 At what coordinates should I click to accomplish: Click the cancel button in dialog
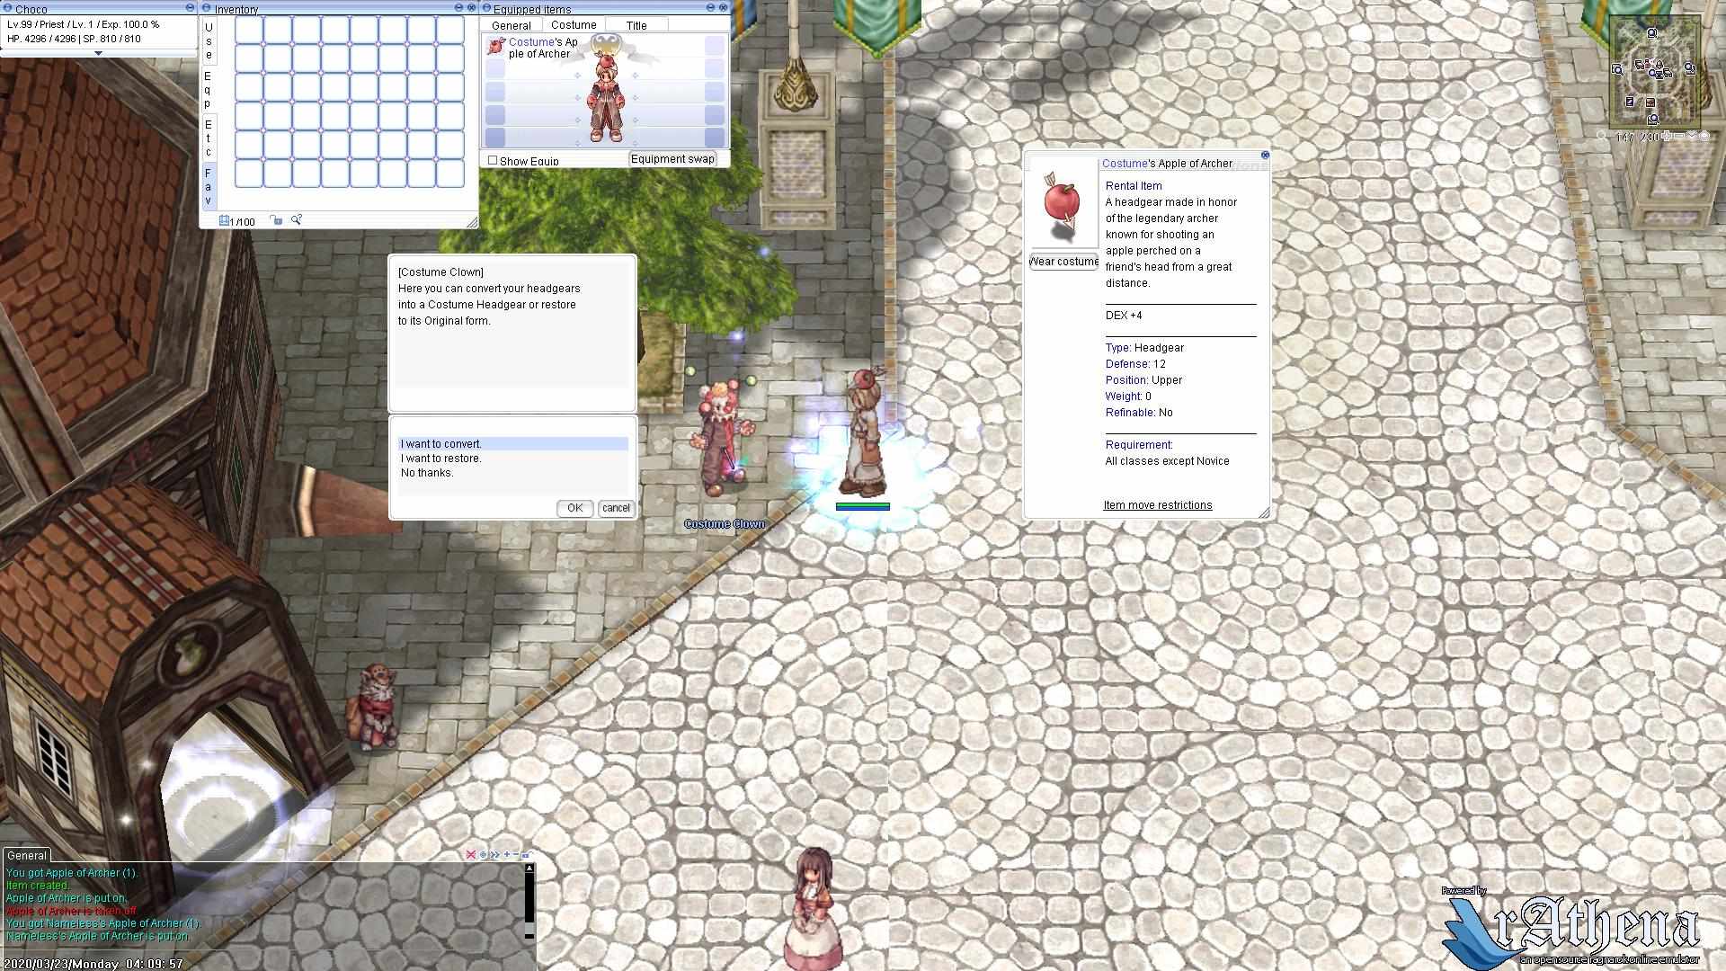[615, 507]
